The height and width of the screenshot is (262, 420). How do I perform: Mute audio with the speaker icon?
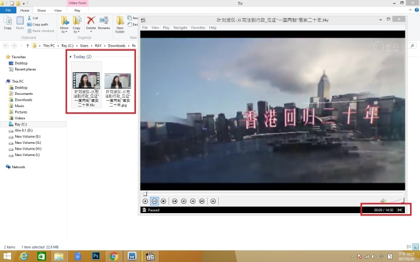383,201
